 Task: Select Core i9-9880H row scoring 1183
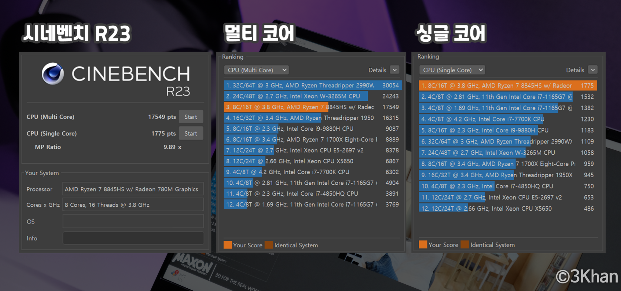pos(508,130)
